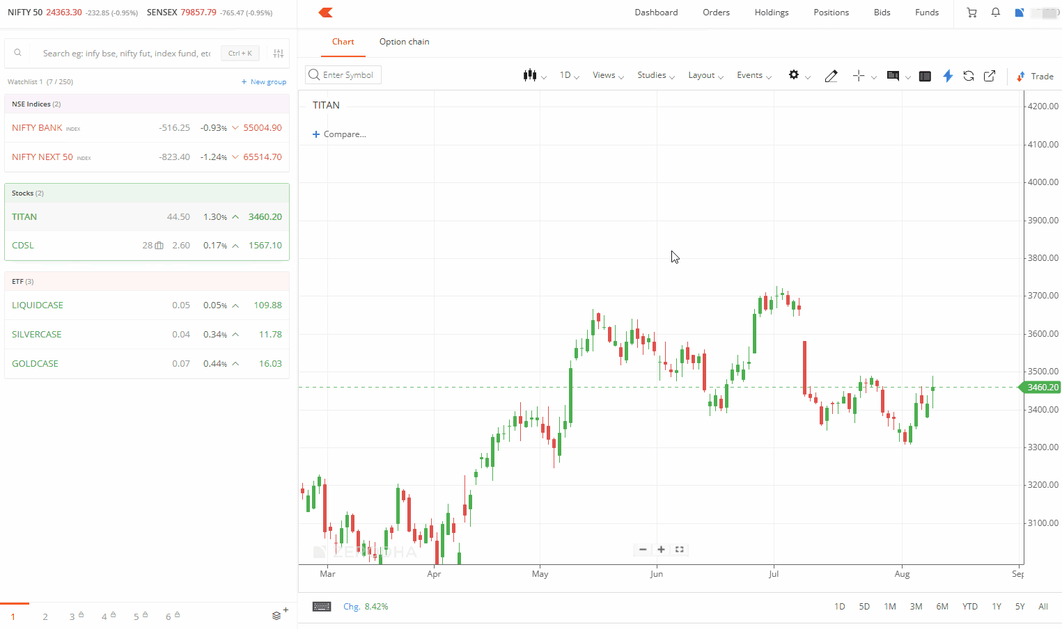
Task: Pop out chart in new window
Action: 989,76
